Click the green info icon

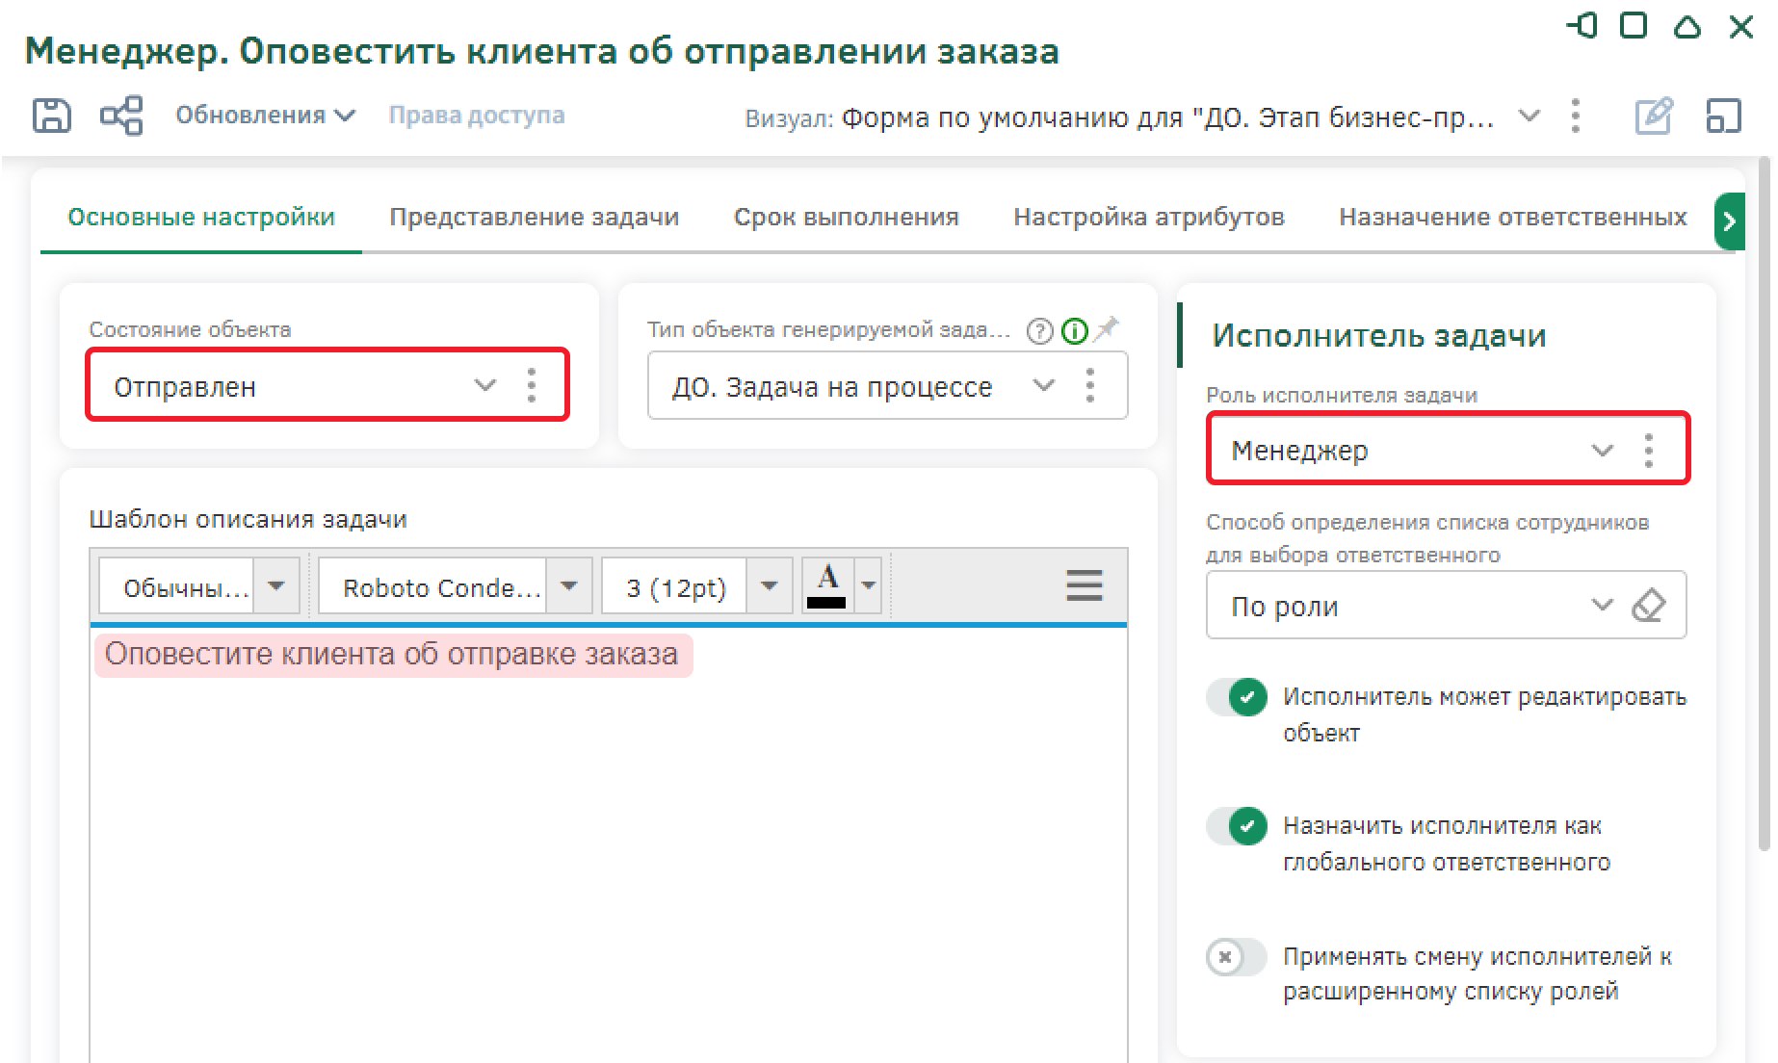(1074, 331)
